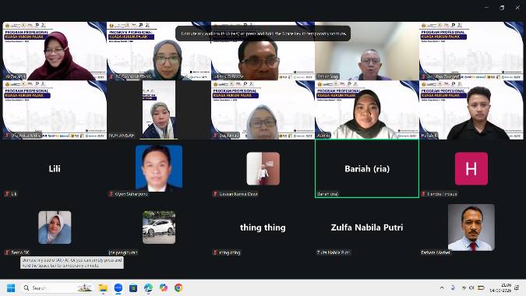This screenshot has width=526, height=296.
Task: Click the muted mic icon beside Retno
Action: pyautogui.click(x=7, y=252)
